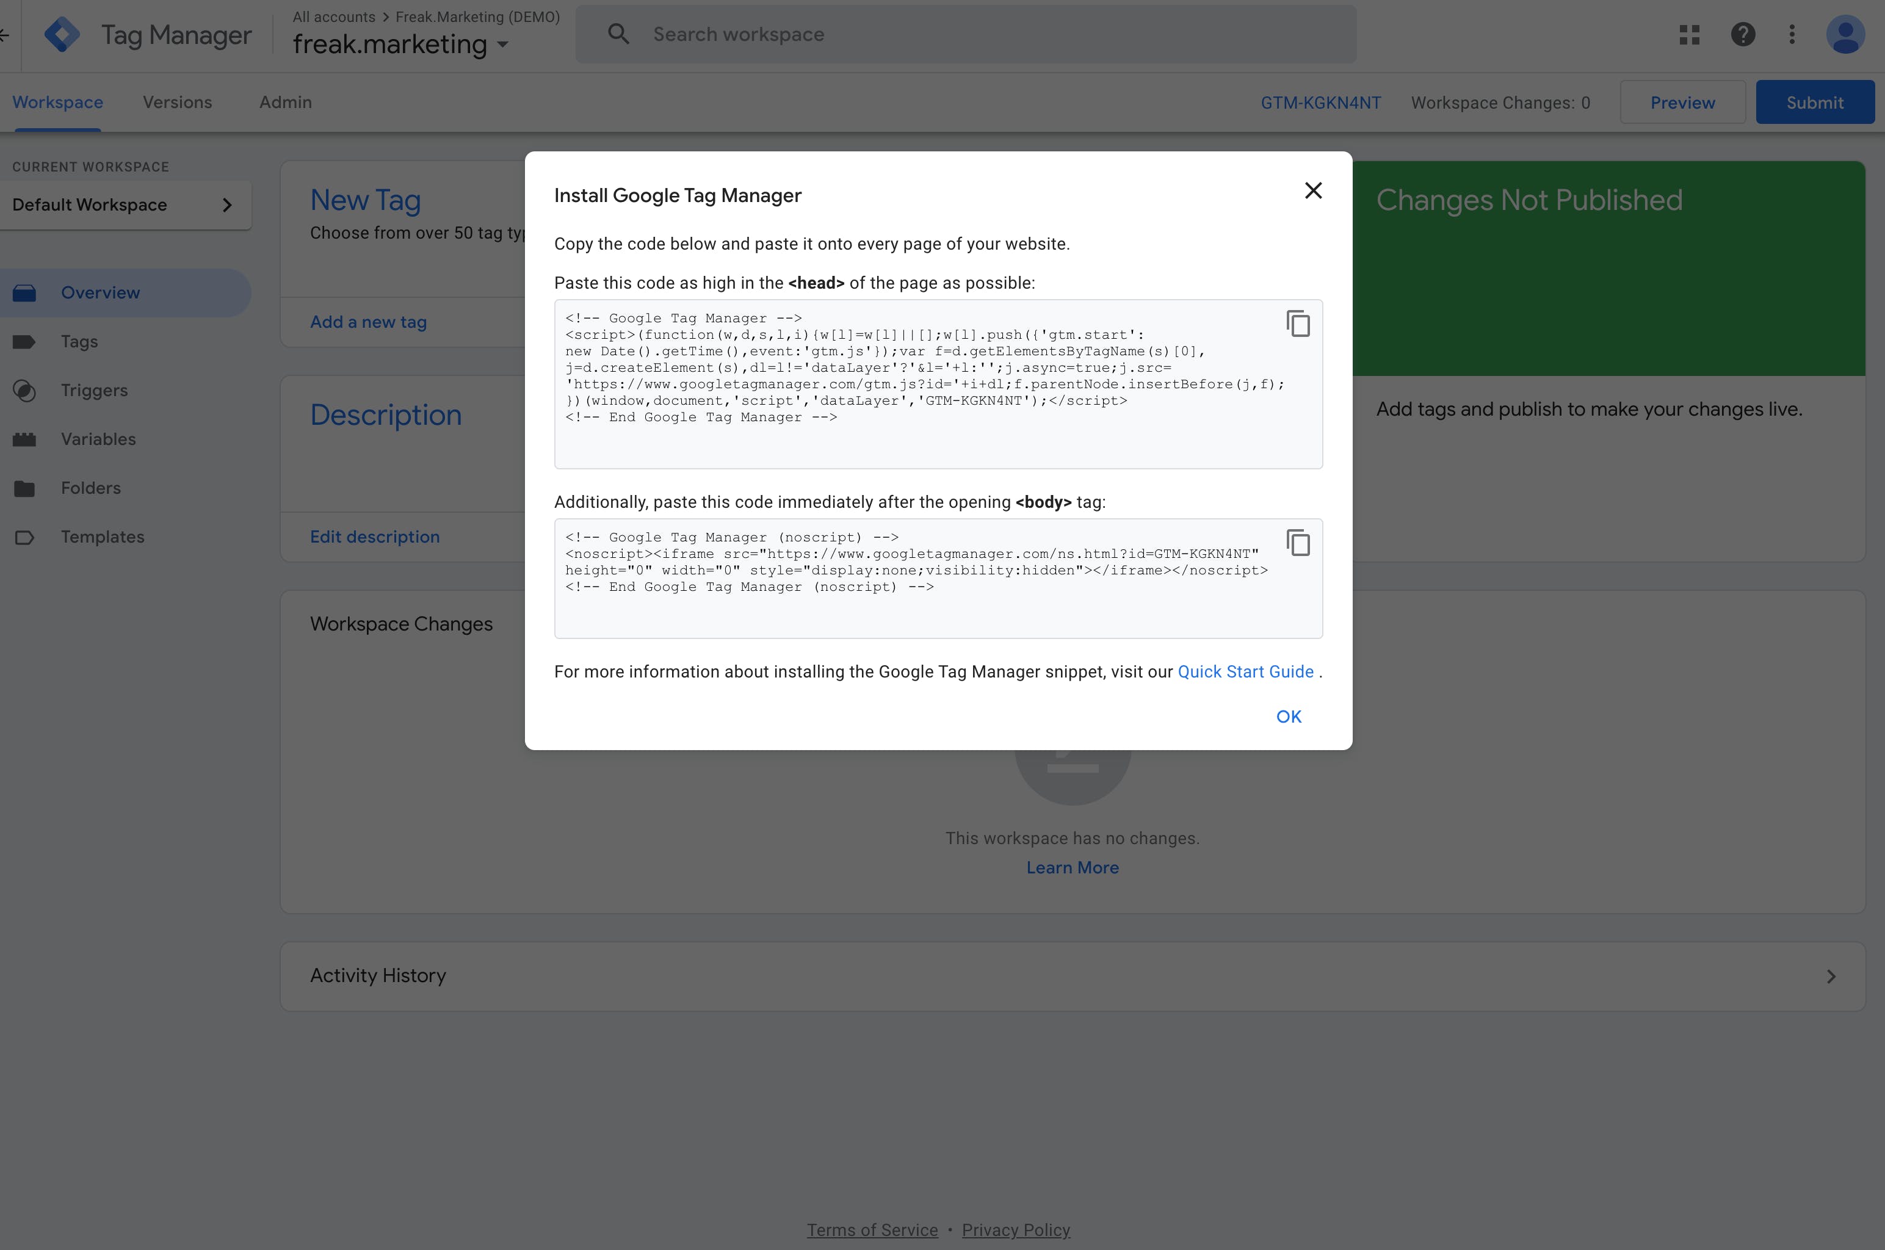Click the Variables brick icon
Image resolution: width=1885 pixels, height=1250 pixels.
pyautogui.click(x=24, y=439)
